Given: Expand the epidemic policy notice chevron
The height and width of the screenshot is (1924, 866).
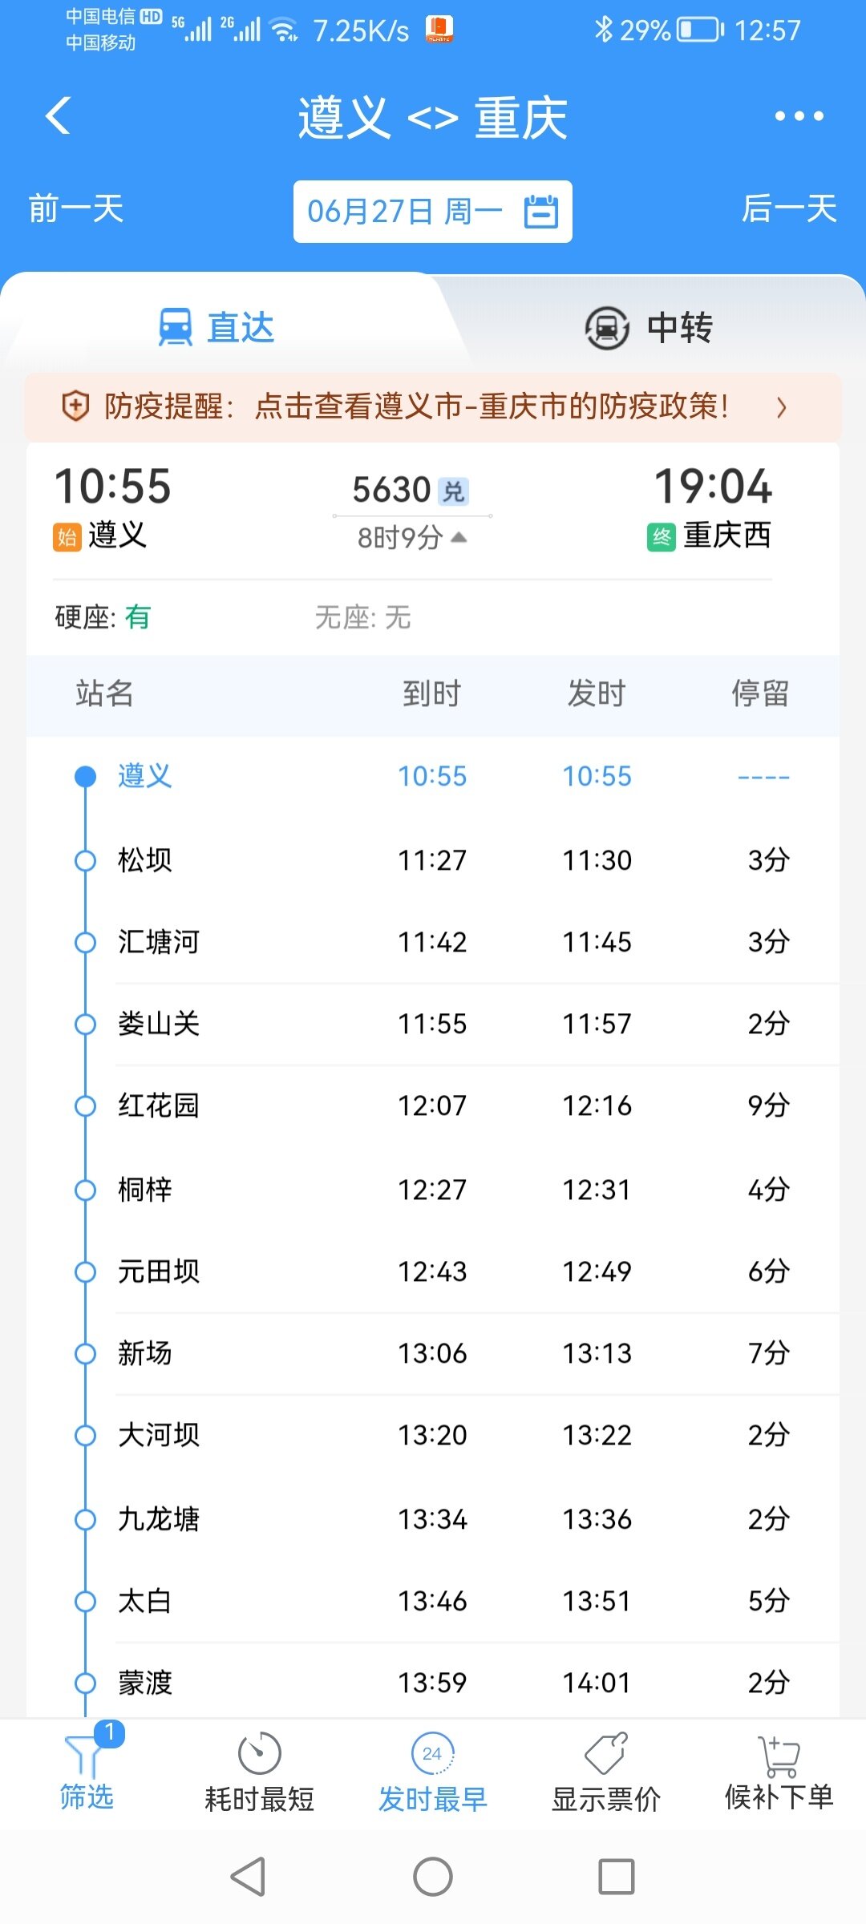Looking at the screenshot, I should click(782, 407).
